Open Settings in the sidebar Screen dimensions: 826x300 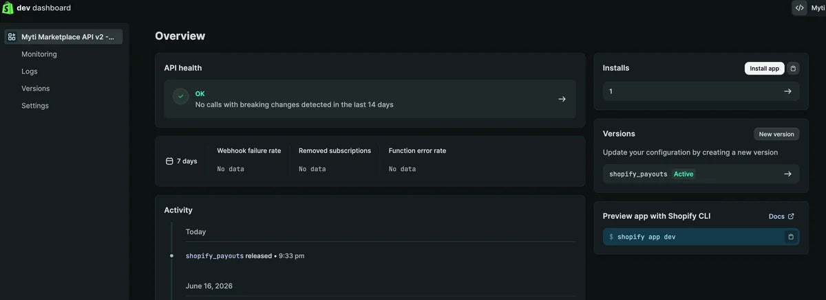(x=35, y=106)
